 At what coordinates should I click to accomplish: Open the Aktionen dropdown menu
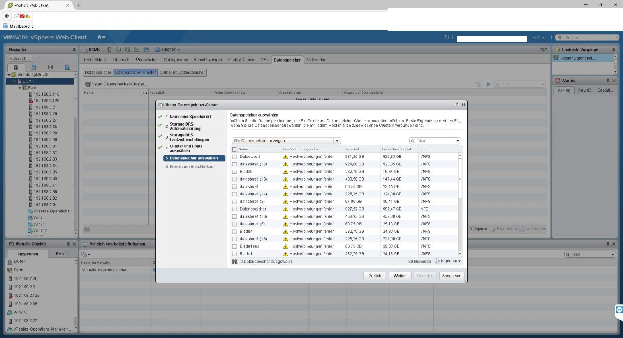click(x=167, y=50)
